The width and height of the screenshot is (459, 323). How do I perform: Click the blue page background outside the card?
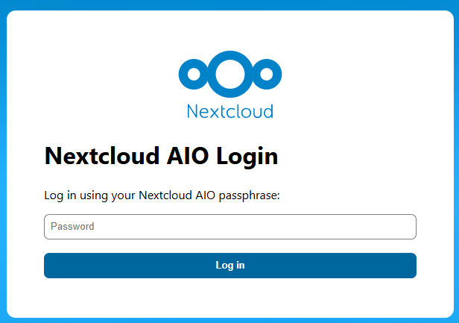click(4, 149)
